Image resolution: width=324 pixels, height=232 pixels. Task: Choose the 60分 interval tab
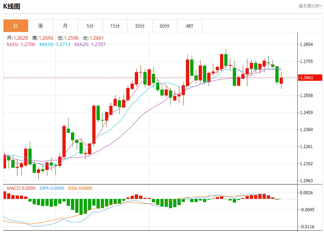(165, 26)
